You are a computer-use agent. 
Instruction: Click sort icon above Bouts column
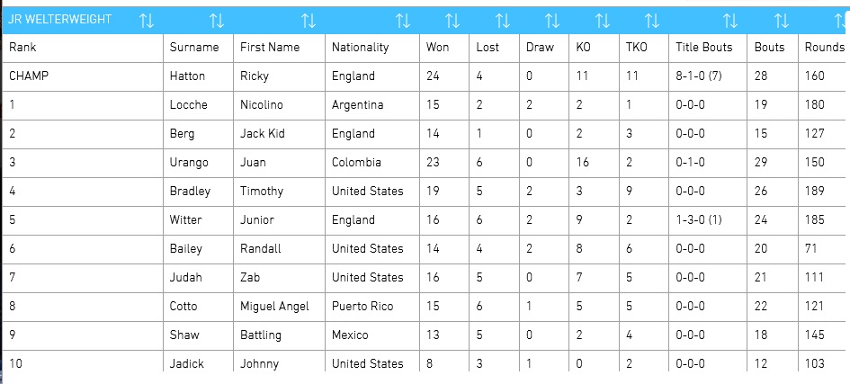point(782,20)
